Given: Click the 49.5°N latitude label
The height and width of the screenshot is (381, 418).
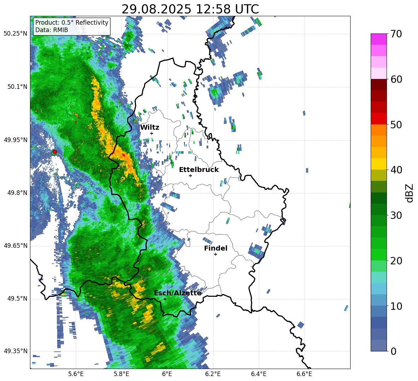Looking at the screenshot, I should [x=17, y=299].
